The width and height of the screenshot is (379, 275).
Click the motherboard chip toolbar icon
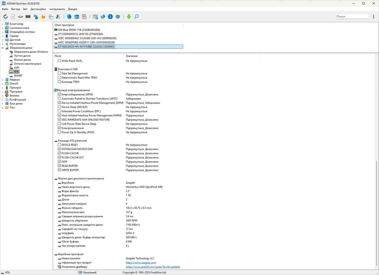coord(20,16)
